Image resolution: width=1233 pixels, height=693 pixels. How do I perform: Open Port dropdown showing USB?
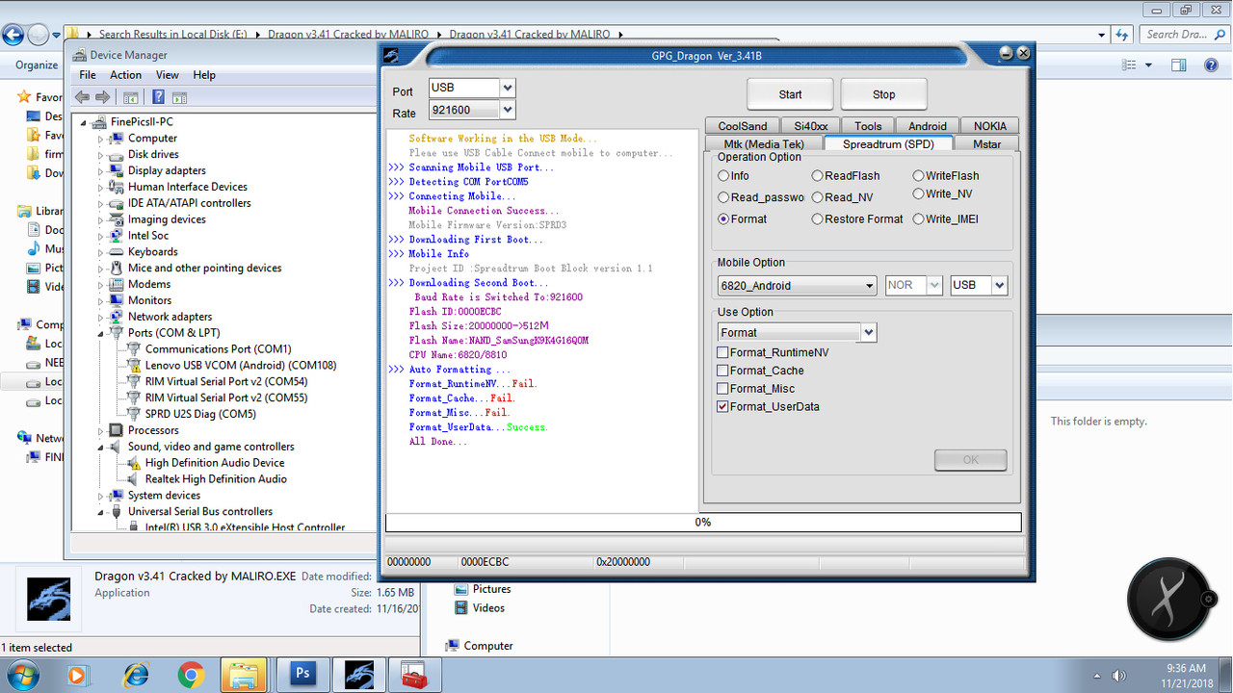[x=508, y=88]
